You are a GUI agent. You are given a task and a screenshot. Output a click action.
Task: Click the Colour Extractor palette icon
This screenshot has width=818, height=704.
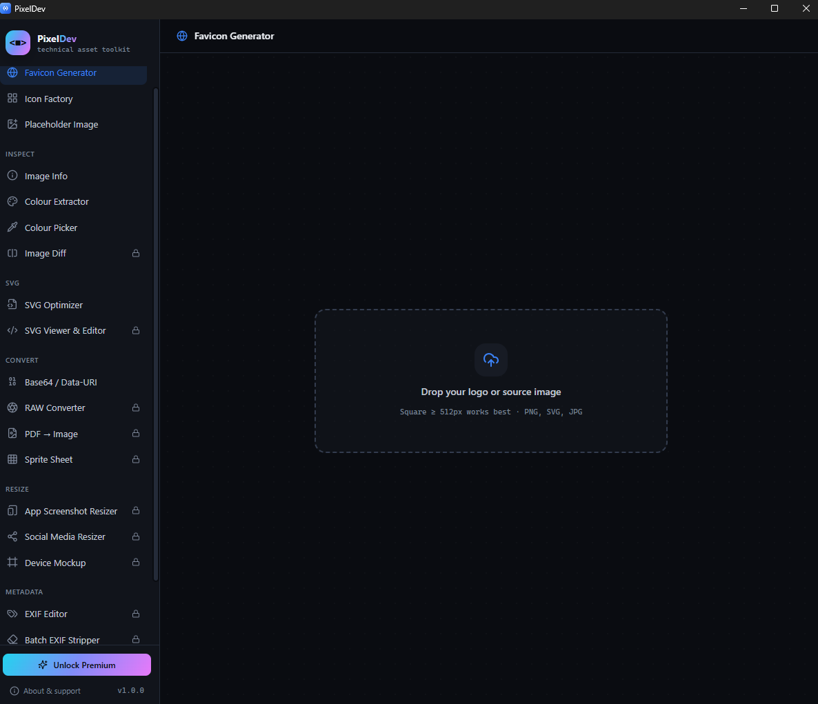coord(12,201)
